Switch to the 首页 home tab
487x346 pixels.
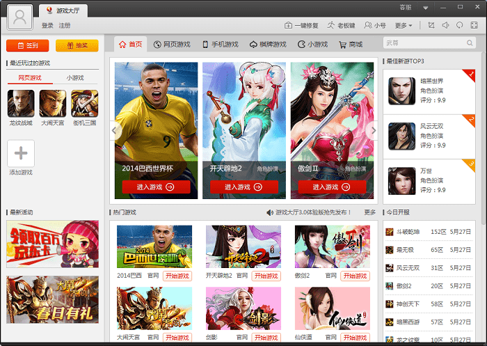(131, 44)
